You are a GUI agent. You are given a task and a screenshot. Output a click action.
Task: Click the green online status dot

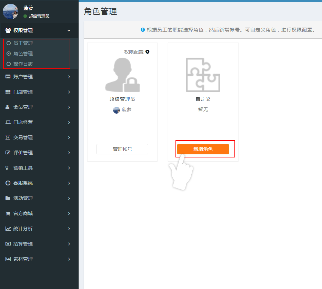(25, 16)
